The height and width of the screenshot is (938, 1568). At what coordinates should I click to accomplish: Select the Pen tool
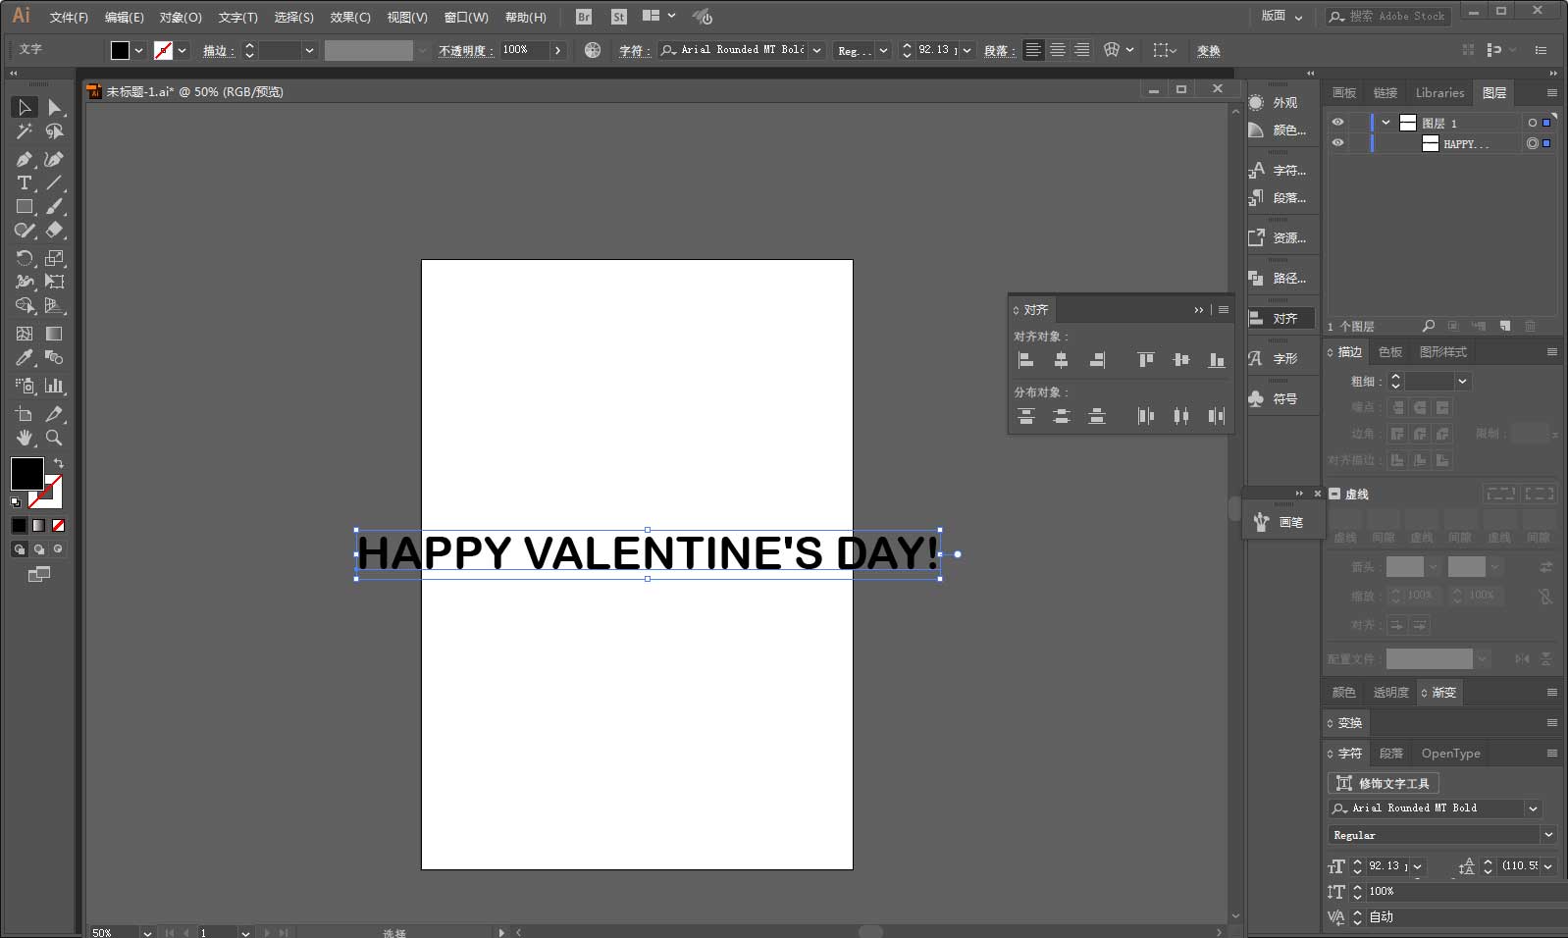(25, 159)
